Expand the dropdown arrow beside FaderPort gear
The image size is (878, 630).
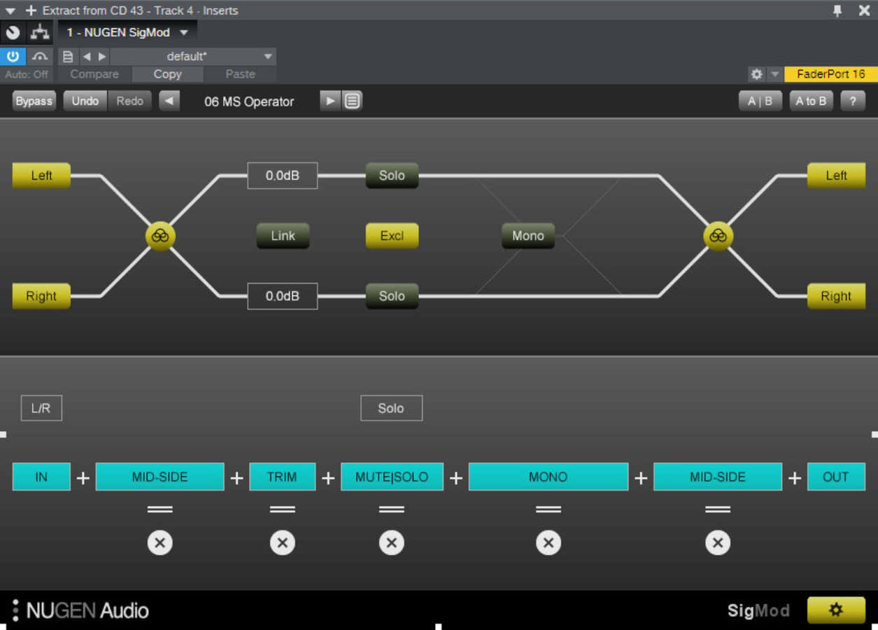[x=774, y=73]
